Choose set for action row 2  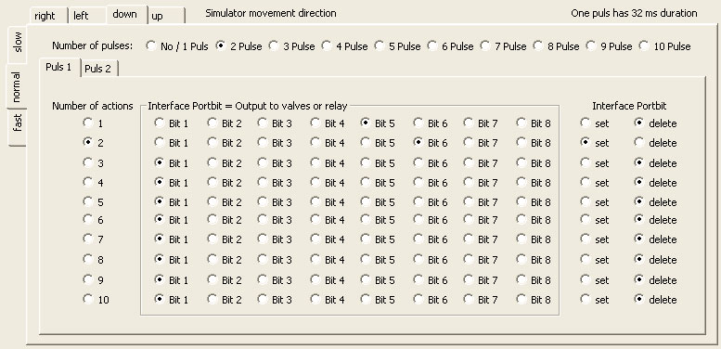pyautogui.click(x=585, y=143)
